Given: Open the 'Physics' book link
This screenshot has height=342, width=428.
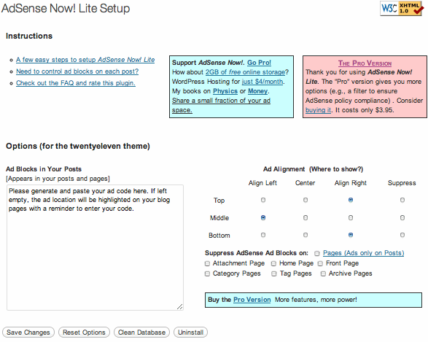Looking at the screenshot, I should pyautogui.click(x=225, y=91).
